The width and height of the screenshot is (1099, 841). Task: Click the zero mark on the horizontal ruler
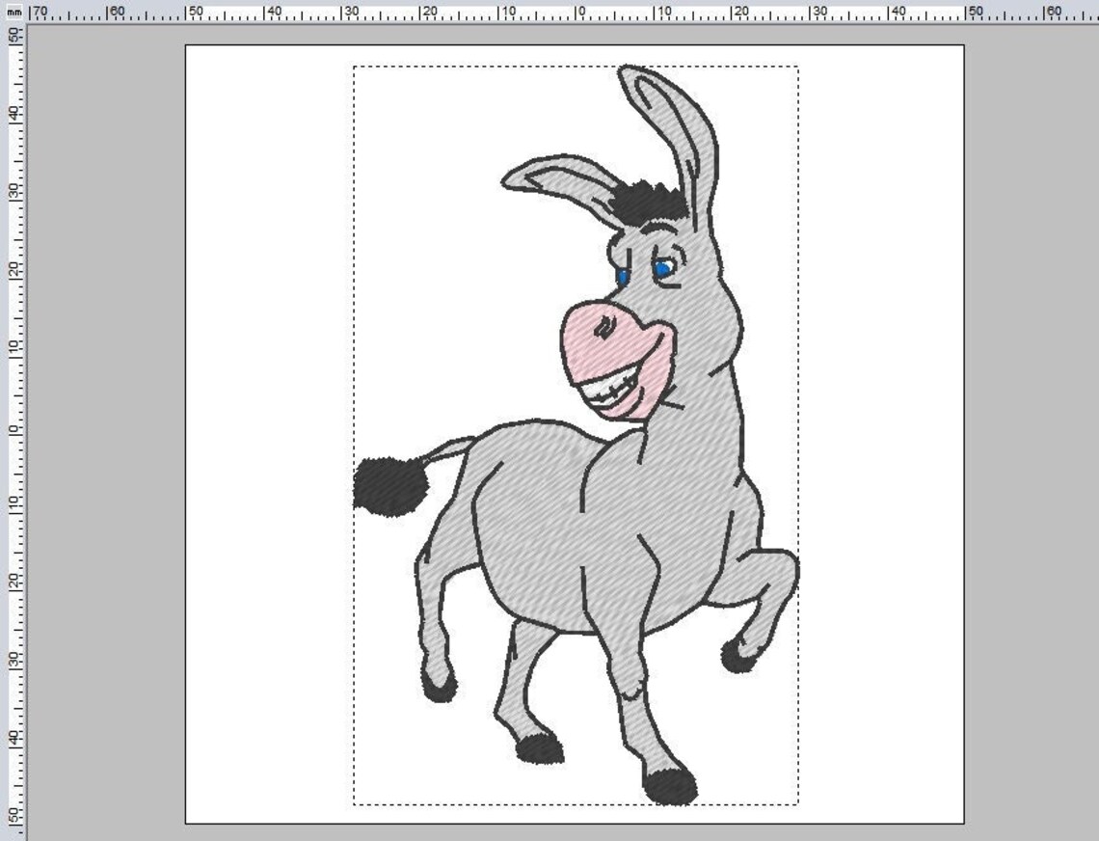(x=579, y=12)
